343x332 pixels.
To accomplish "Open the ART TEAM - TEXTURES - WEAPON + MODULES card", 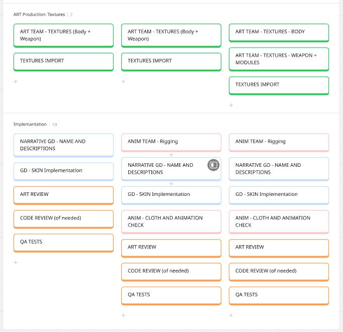I will [279, 59].
